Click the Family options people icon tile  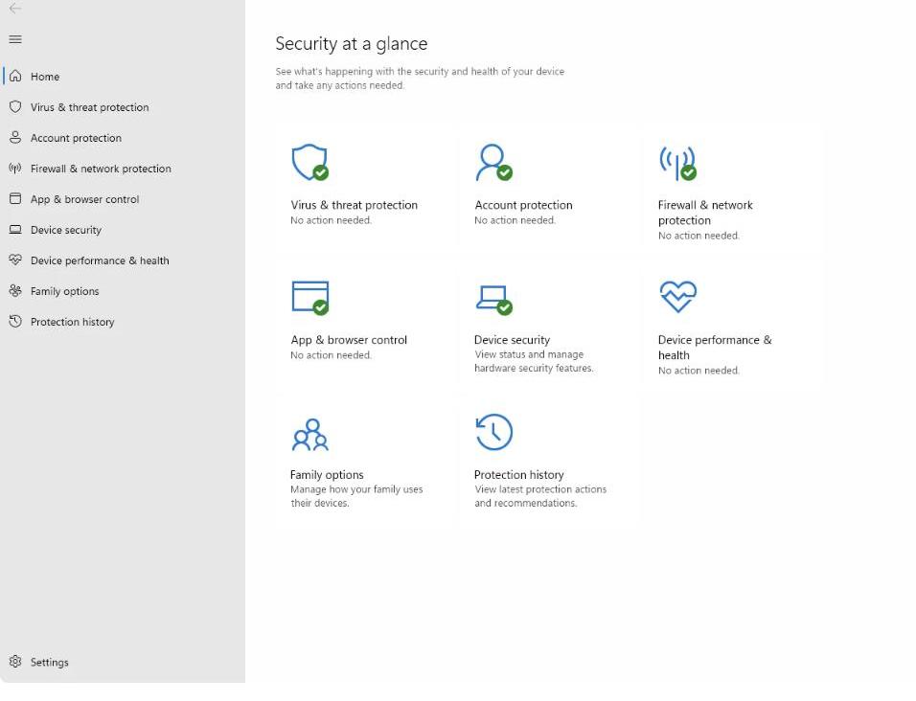[309, 434]
